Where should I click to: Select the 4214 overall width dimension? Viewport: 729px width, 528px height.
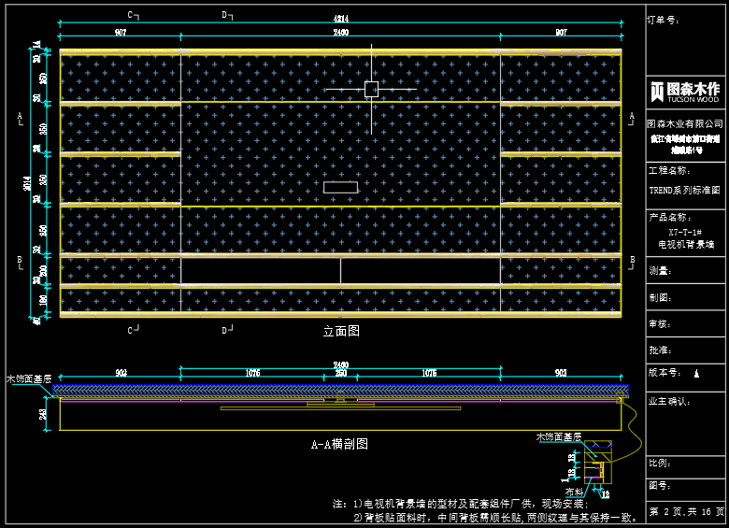coord(341,18)
